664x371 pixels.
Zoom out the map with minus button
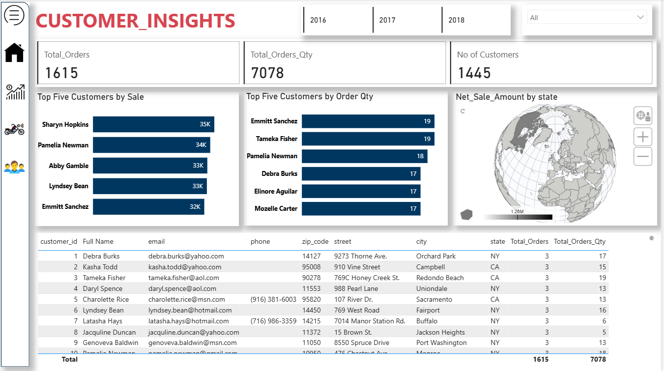(643, 156)
